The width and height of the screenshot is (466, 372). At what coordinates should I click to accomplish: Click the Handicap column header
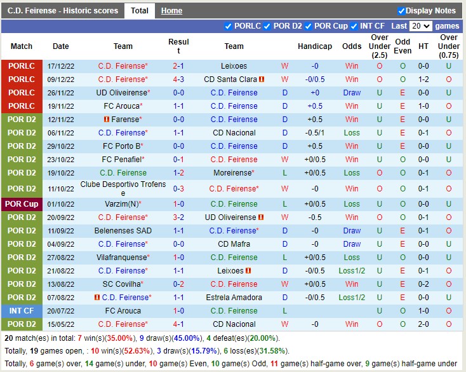tap(314, 46)
